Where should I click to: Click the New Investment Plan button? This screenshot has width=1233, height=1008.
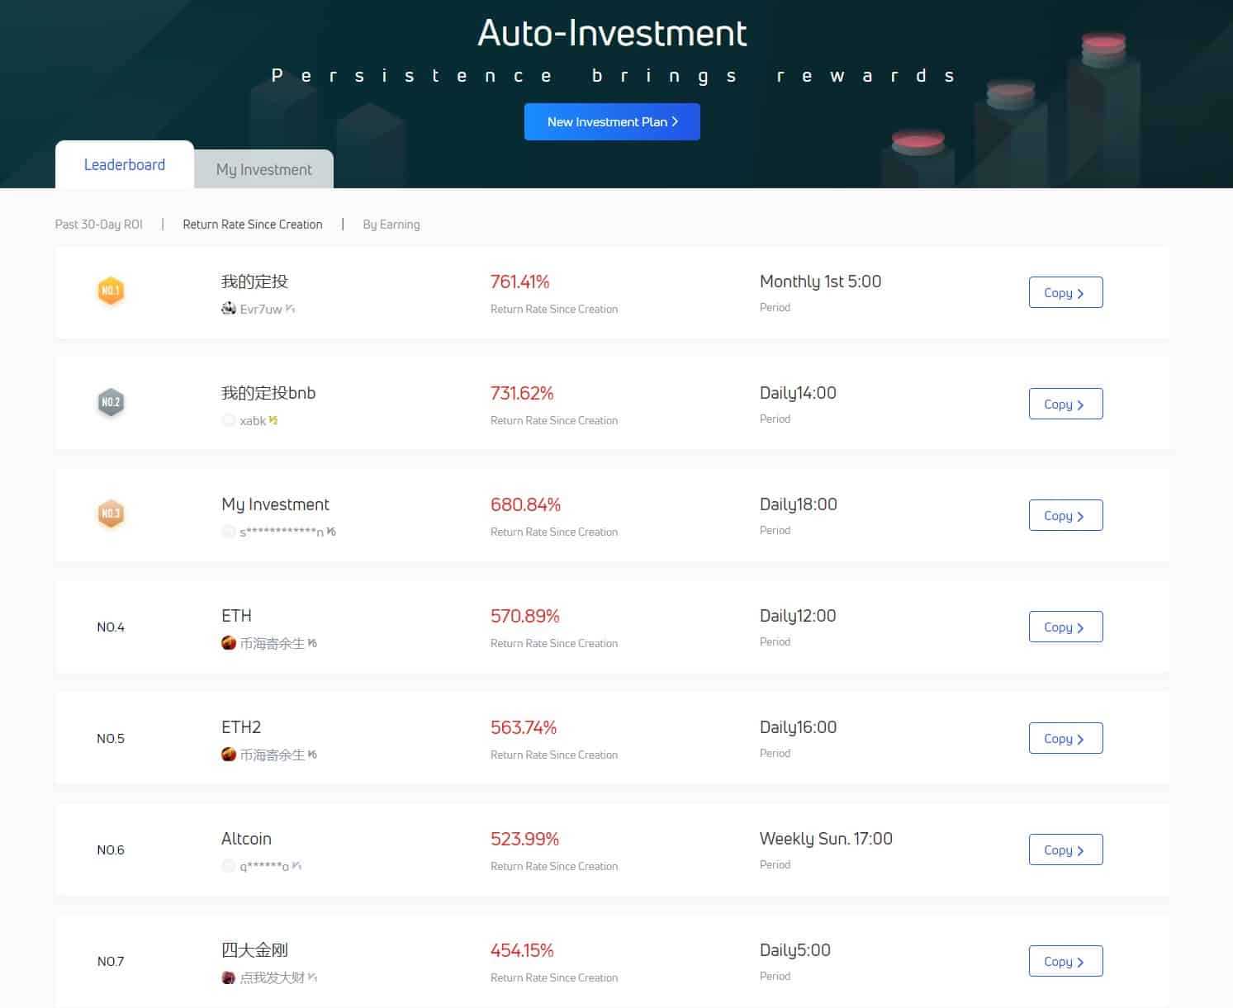[x=612, y=122]
